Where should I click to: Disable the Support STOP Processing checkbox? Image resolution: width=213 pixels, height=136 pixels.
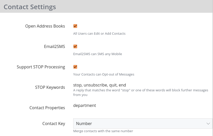[75, 67]
